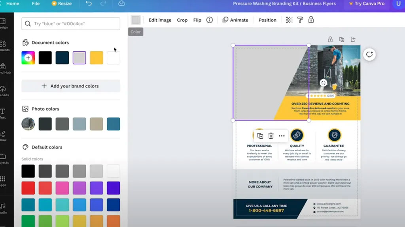Toggle the page lock above the flyer
Image resolution: width=405 pixels, height=227 pixels.
(330, 39)
